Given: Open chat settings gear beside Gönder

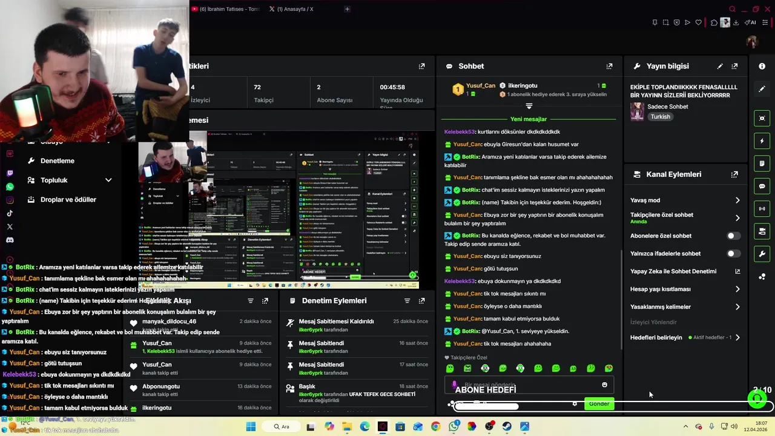Looking at the screenshot, I should pyautogui.click(x=575, y=404).
